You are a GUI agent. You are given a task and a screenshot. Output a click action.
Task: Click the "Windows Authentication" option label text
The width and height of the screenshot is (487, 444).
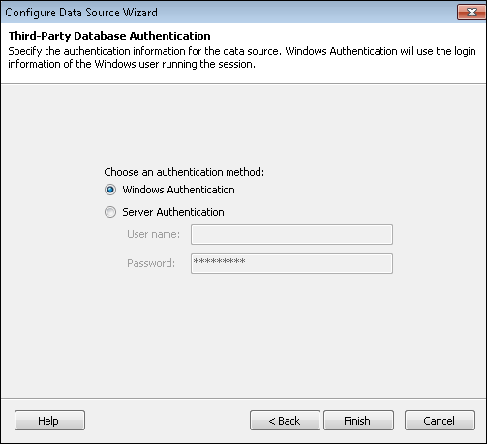[x=178, y=190]
